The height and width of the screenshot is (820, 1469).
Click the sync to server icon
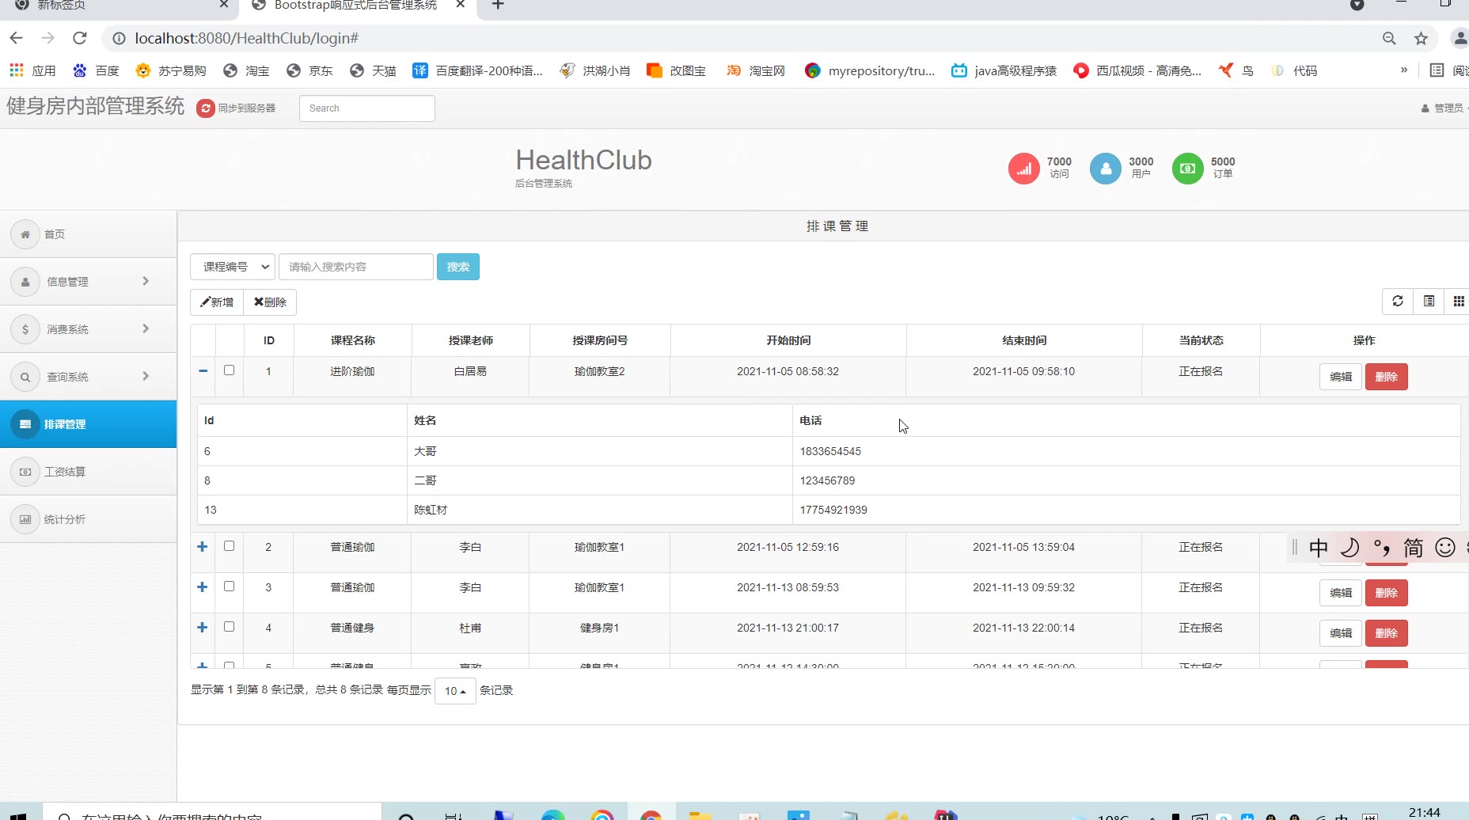206,108
